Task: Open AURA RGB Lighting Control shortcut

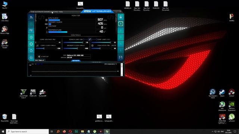Action: [222, 119]
